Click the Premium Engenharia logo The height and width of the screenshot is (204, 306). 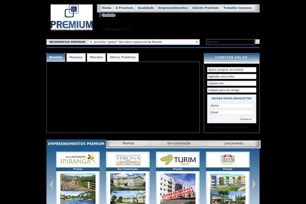[x=71, y=17]
